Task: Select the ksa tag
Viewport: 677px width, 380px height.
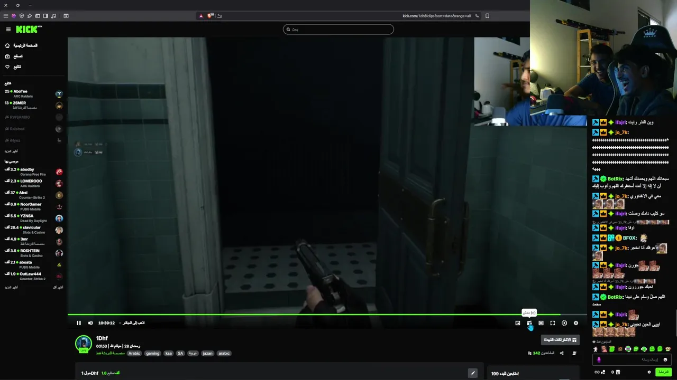Action: point(169,354)
